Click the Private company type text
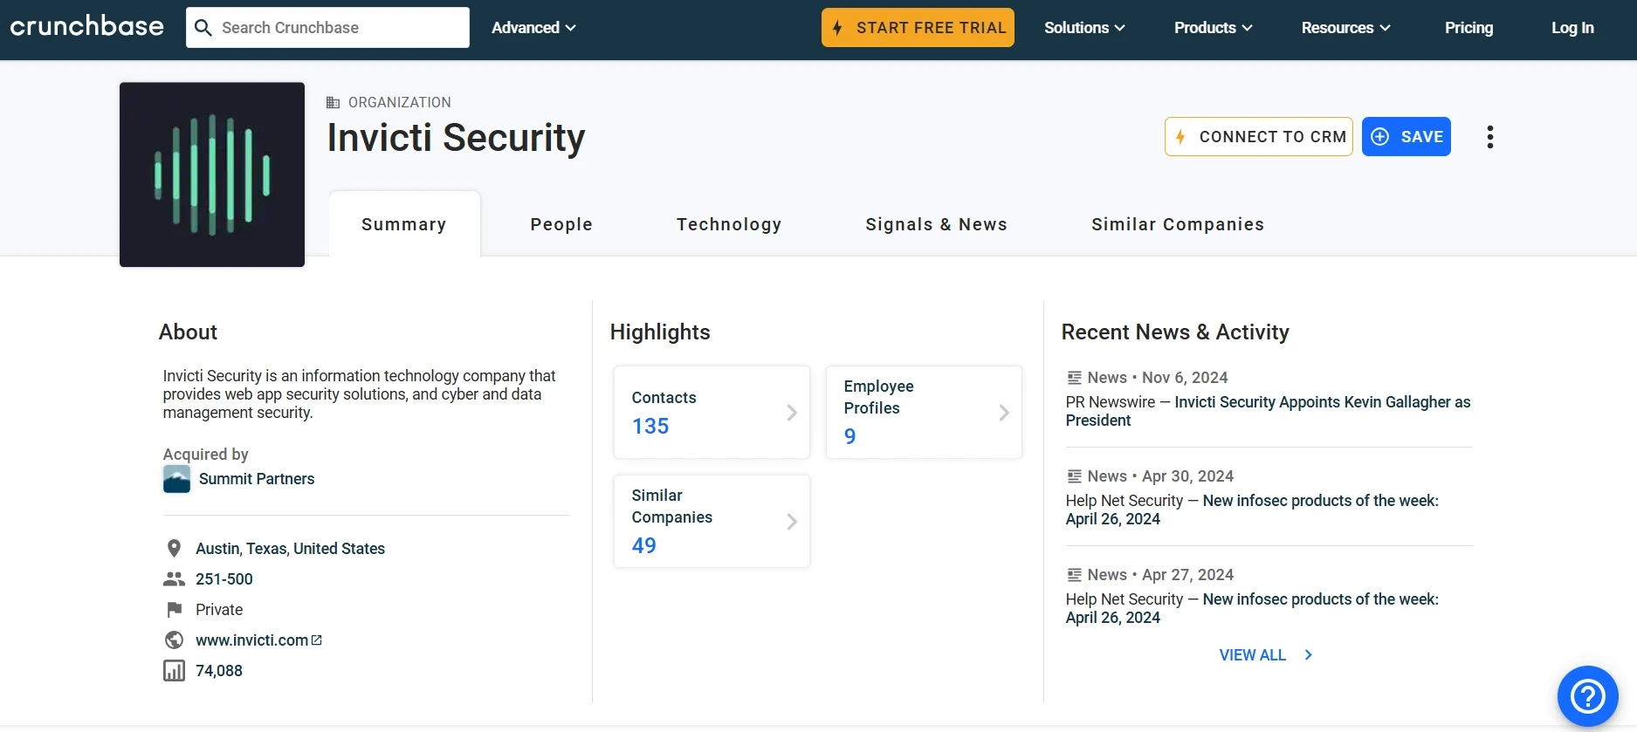Screen dimensions: 1637x732 (219, 610)
